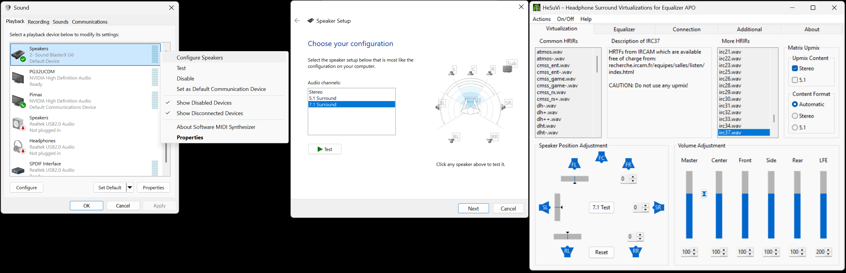Increase the Rear volume stepper value

(802, 250)
